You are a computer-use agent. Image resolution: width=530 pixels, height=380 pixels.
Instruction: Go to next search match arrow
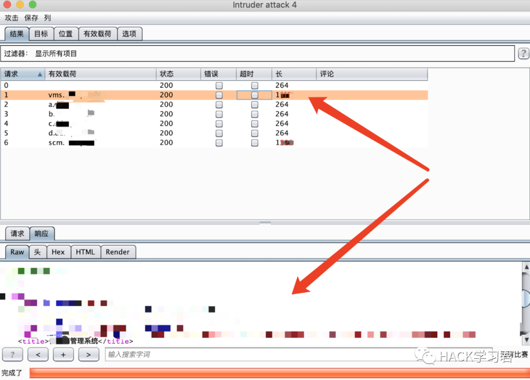click(x=88, y=354)
